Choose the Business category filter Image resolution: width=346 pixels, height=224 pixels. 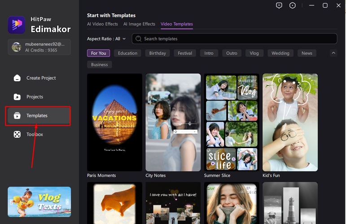(99, 65)
